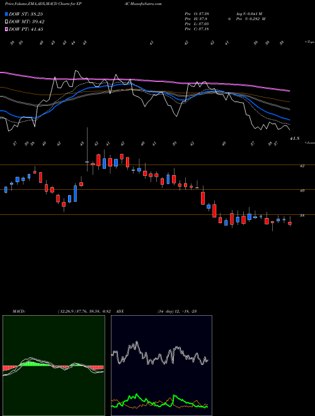
Task: Select the 'DOW PT: 41.45' legend label
Action: pos(26,29)
